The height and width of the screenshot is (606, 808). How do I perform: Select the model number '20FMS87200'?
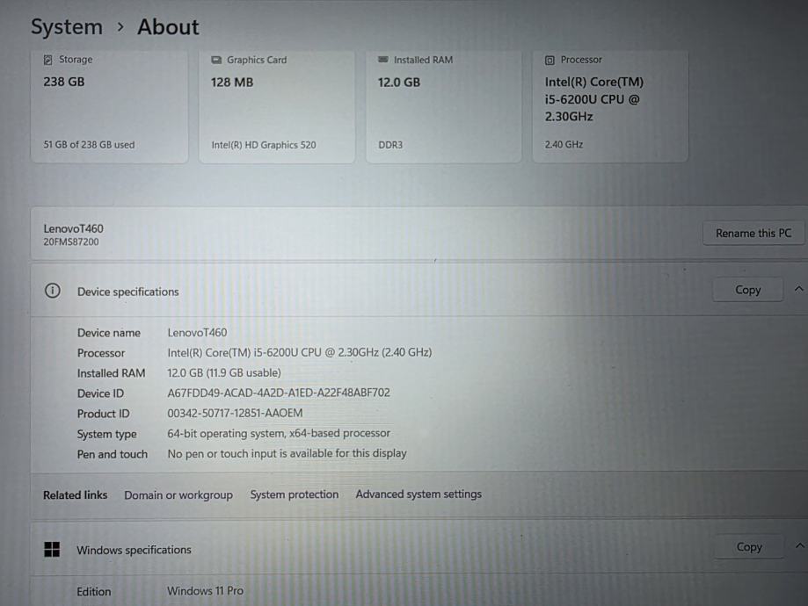(70, 242)
